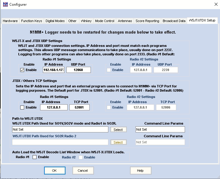
Task: Close the Configurer window
Action: [216, 4]
